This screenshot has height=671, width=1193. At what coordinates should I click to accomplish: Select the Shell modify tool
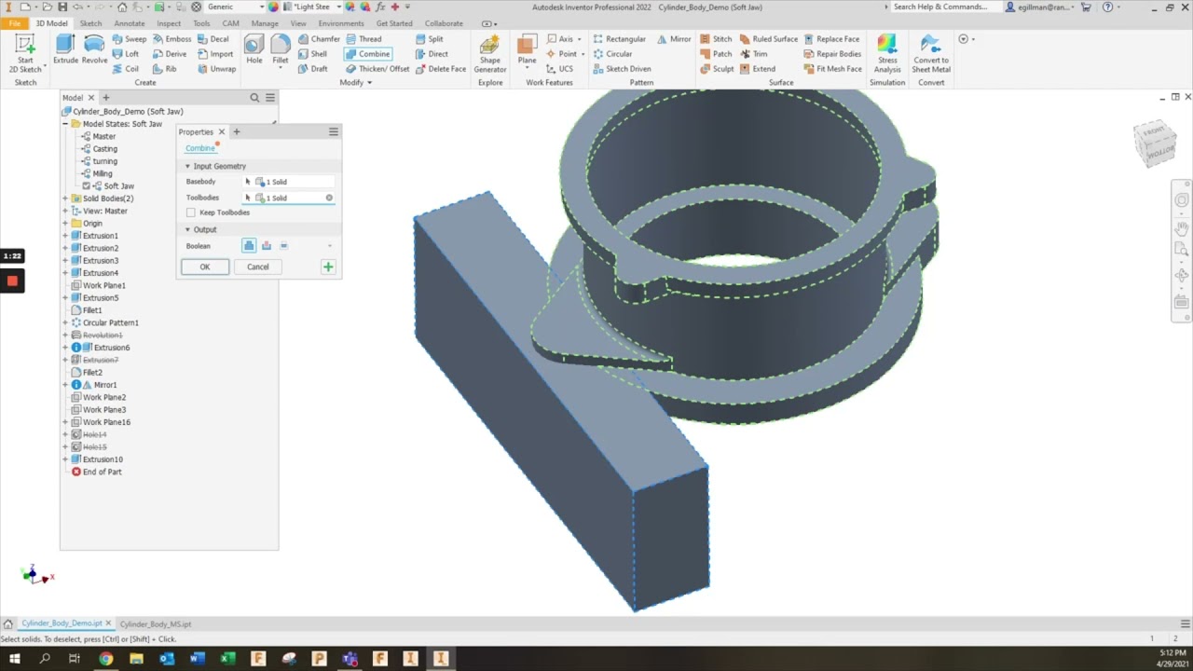click(318, 53)
